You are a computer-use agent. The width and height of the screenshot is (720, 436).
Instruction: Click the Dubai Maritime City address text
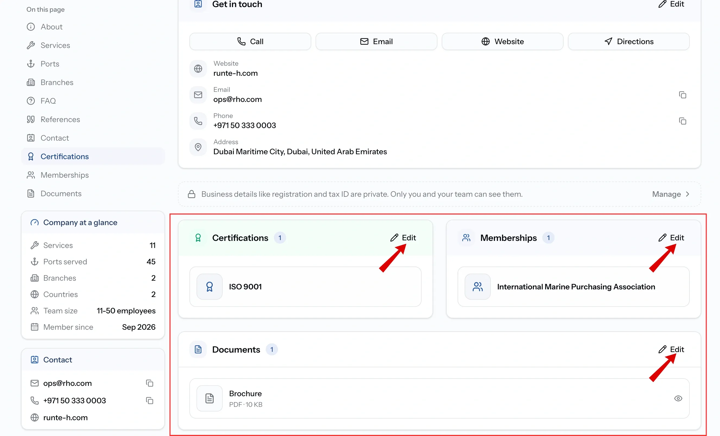click(300, 152)
